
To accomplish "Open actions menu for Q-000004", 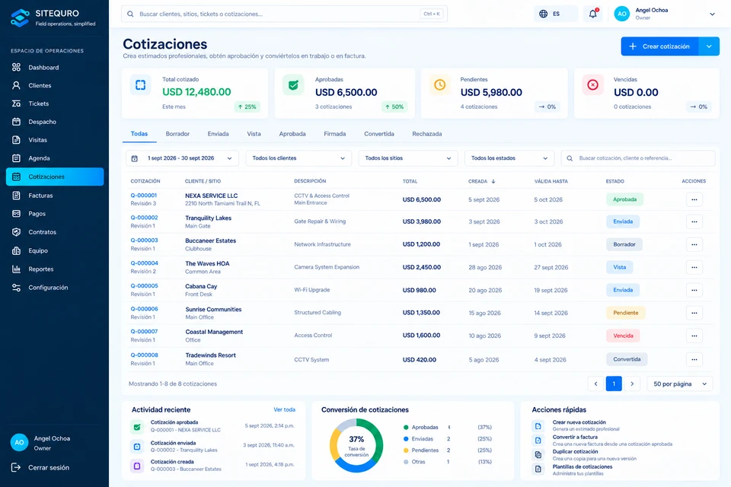I will pos(694,267).
